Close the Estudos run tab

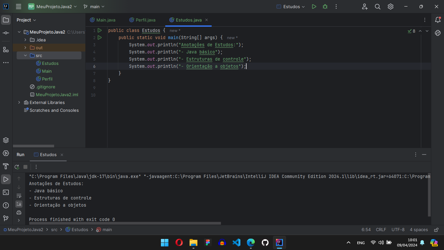[x=62, y=155]
